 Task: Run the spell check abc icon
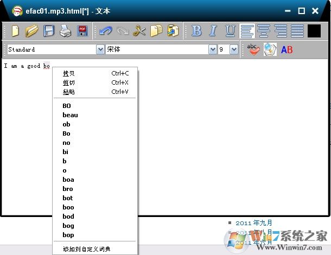(x=253, y=49)
